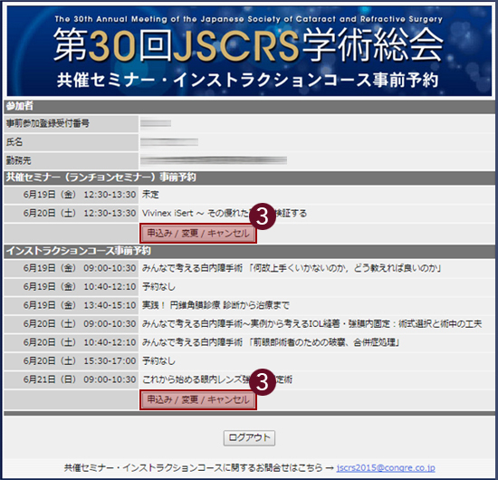Click the インストラクションコース事前予約 section header
Image resolution: width=498 pixels, height=480 pixels.
tap(249, 251)
